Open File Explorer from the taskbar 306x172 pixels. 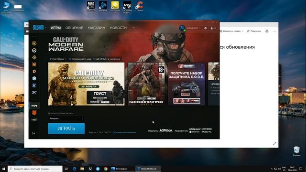click(x=82, y=169)
